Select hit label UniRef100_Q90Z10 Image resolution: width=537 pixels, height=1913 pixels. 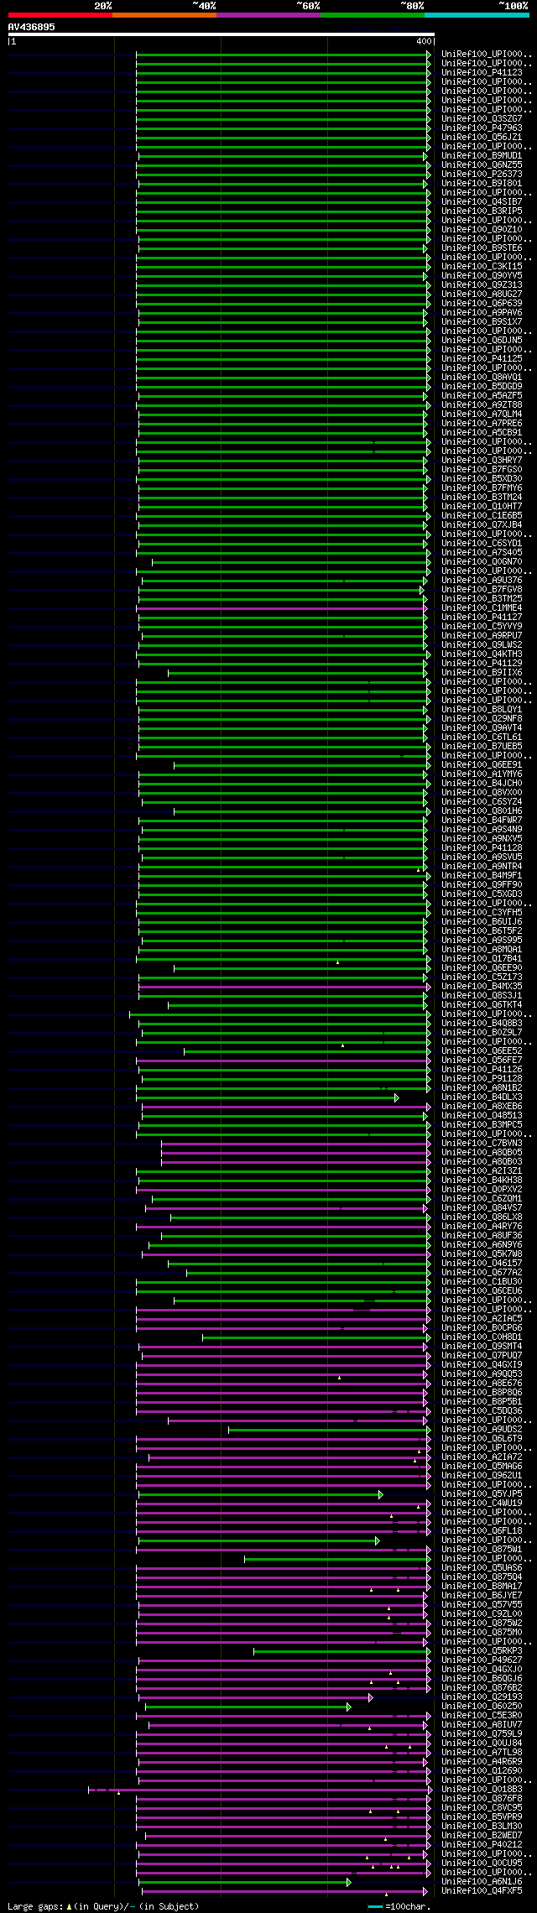pyautogui.click(x=482, y=229)
